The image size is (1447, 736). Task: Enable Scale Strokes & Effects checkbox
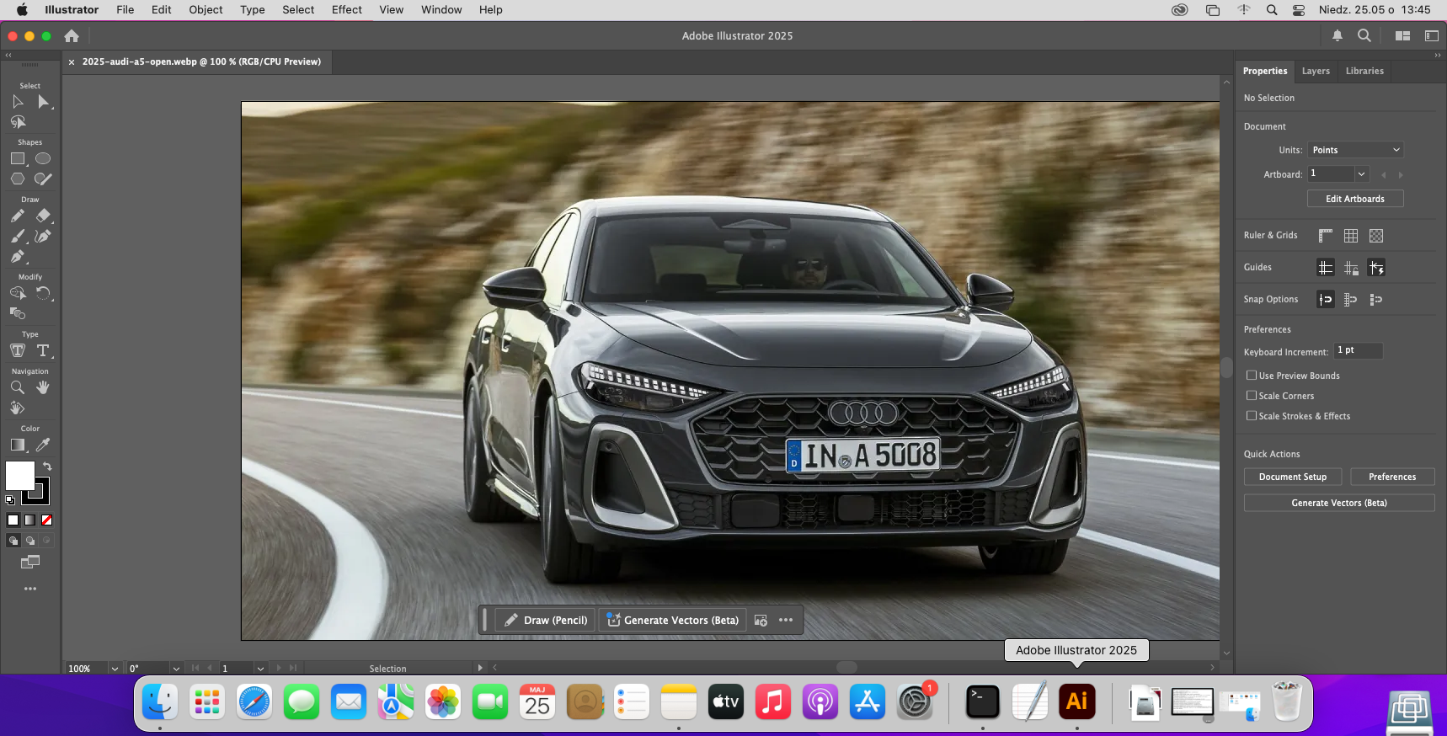tap(1252, 416)
